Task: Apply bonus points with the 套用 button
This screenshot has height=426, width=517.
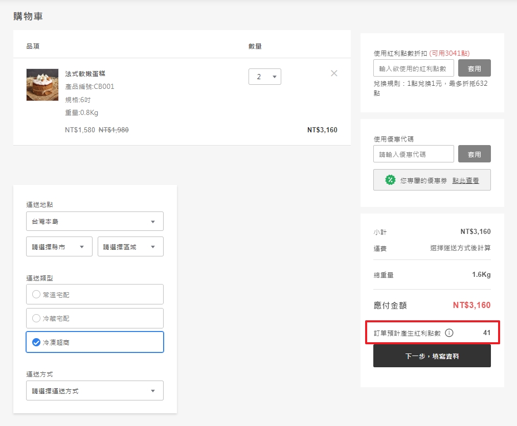Action: click(474, 67)
